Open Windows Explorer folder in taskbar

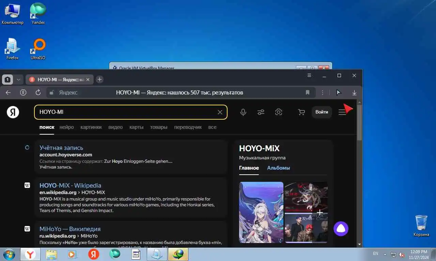(51, 254)
